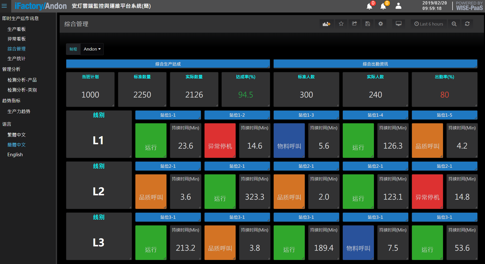
Task: Star this dashboard as favorite
Action: pyautogui.click(x=341, y=24)
